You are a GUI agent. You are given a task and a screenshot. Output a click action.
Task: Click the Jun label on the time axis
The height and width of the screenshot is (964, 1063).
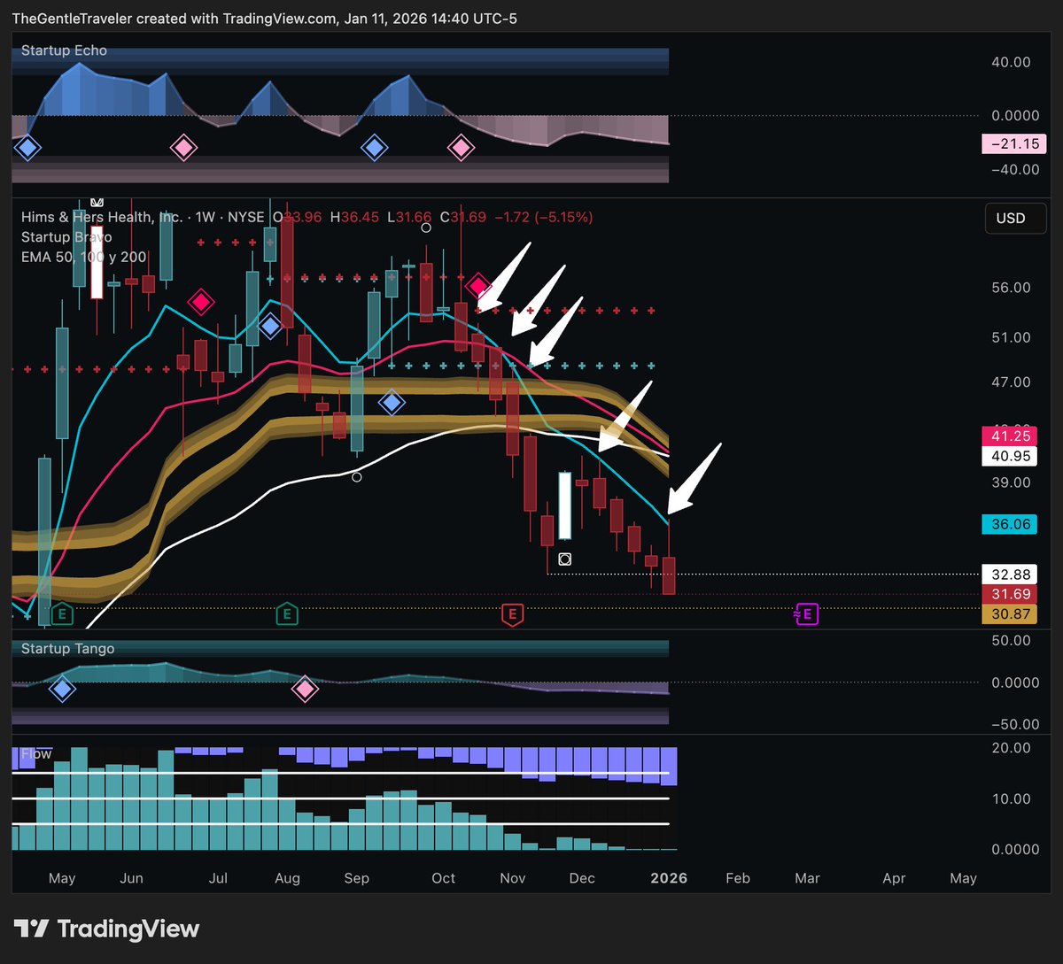point(131,878)
